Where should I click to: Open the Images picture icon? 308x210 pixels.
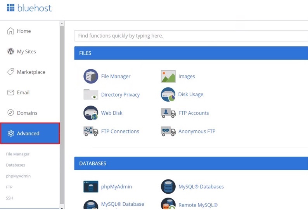point(168,76)
